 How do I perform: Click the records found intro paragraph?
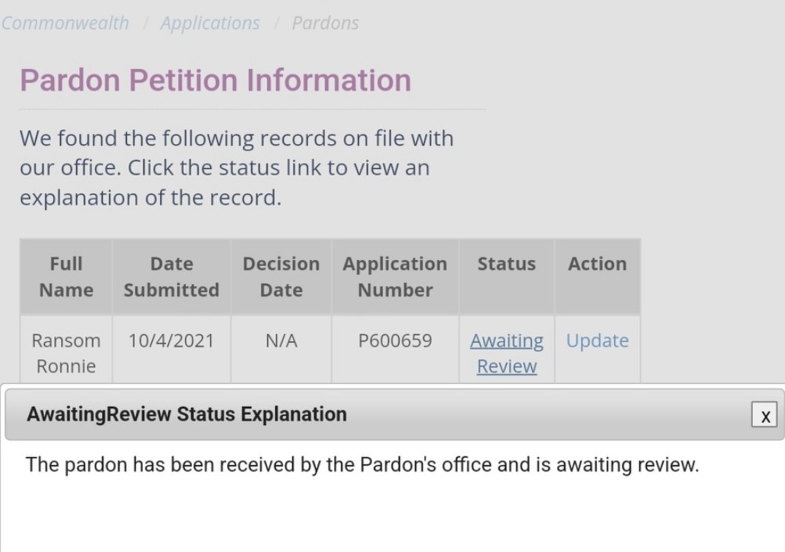(x=236, y=168)
